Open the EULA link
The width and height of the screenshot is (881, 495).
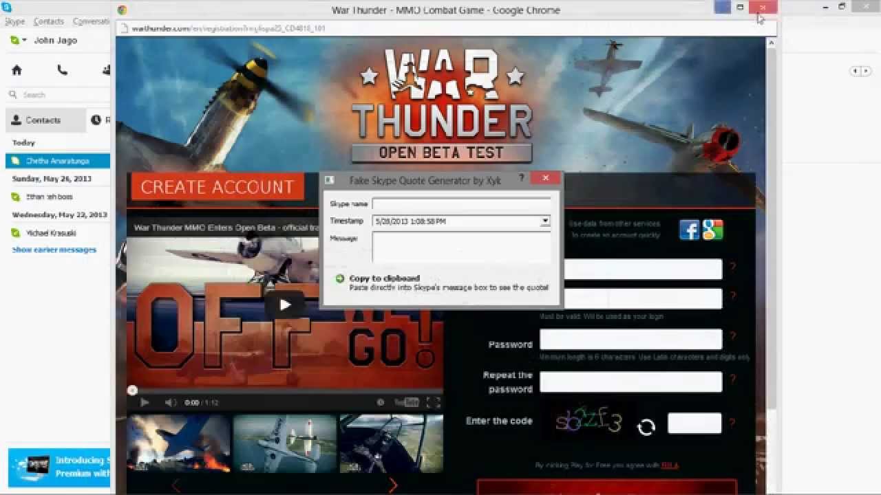click(670, 465)
